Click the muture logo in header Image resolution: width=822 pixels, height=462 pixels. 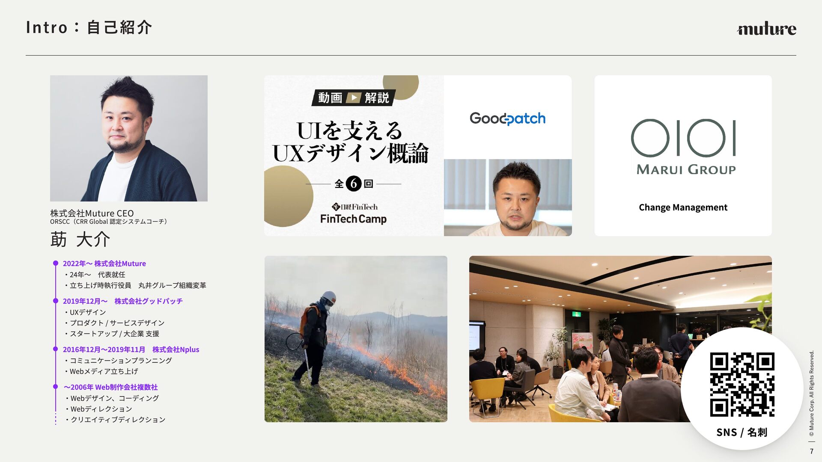(x=766, y=29)
